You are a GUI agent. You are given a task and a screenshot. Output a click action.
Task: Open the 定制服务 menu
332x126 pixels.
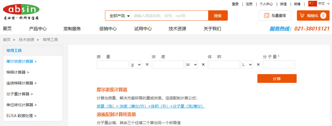pyautogui.click(x=72, y=29)
